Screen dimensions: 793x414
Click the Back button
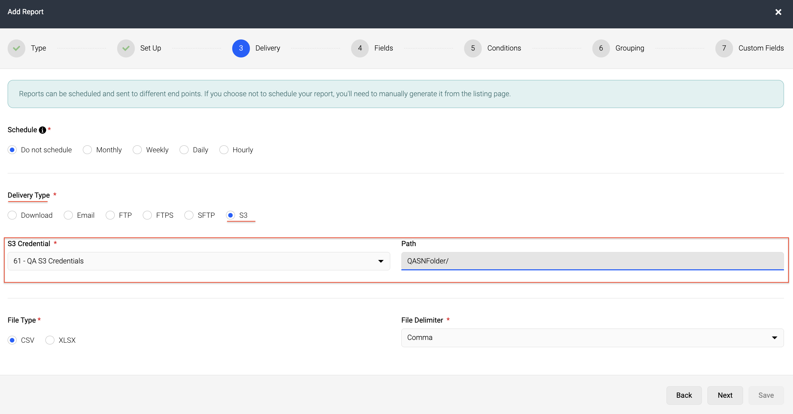click(684, 395)
